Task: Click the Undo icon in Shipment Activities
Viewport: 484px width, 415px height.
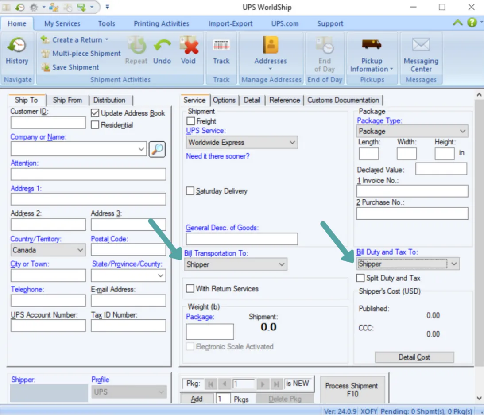Action: [162, 50]
